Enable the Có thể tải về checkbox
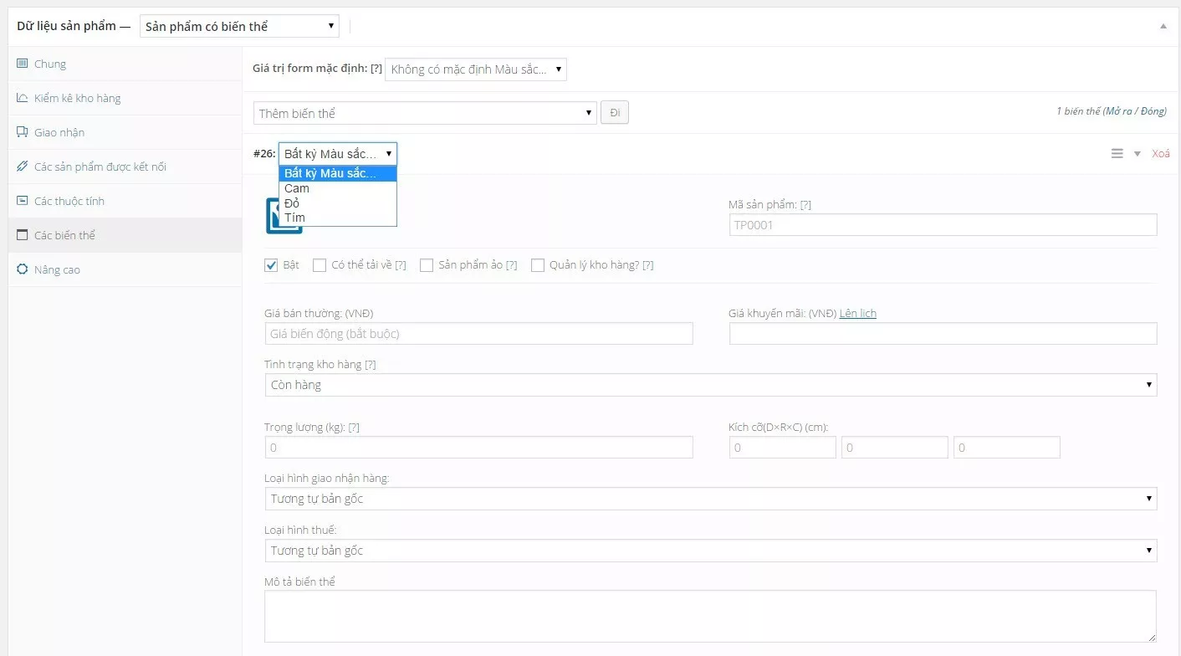This screenshot has height=656, width=1181. pos(320,265)
